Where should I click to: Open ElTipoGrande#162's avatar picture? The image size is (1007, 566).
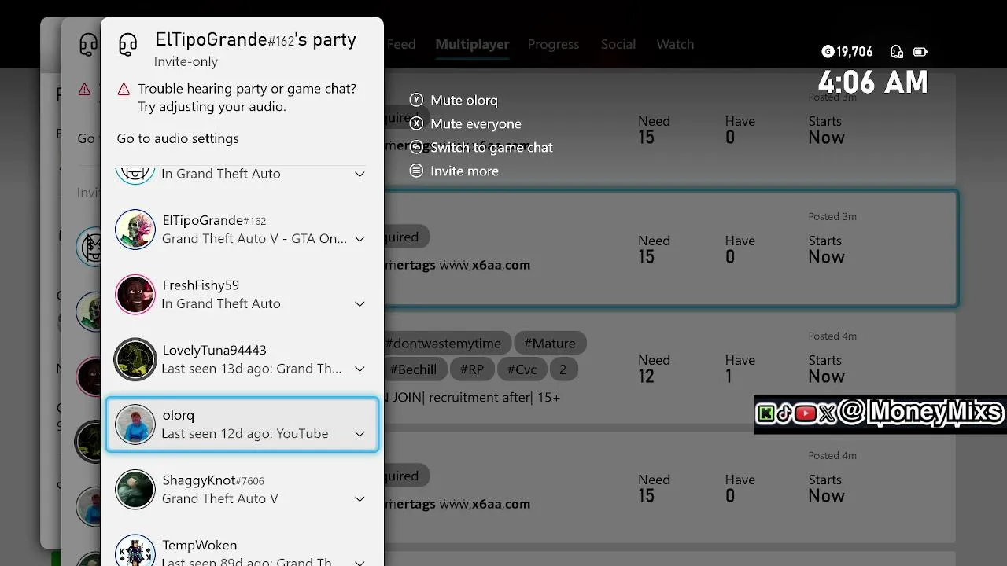tap(135, 230)
